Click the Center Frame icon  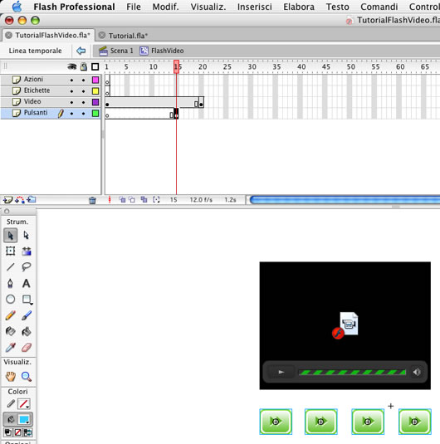(x=110, y=200)
